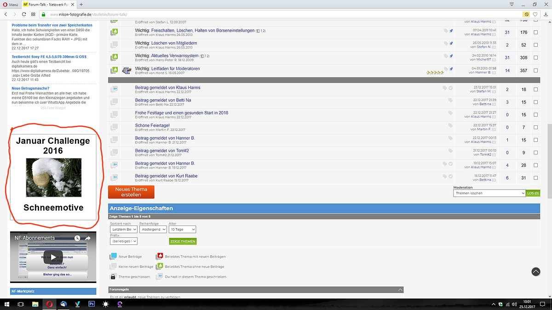
Task: Open the downloads icon
Action: tap(545, 14)
